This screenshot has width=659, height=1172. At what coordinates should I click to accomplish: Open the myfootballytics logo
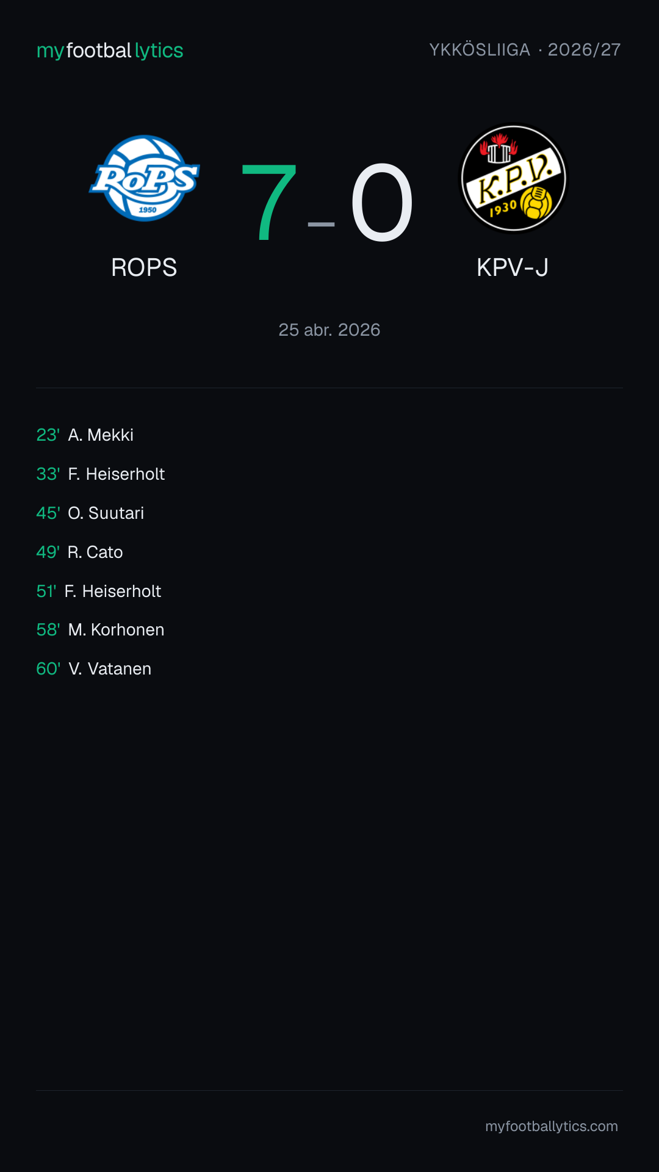[x=110, y=50]
